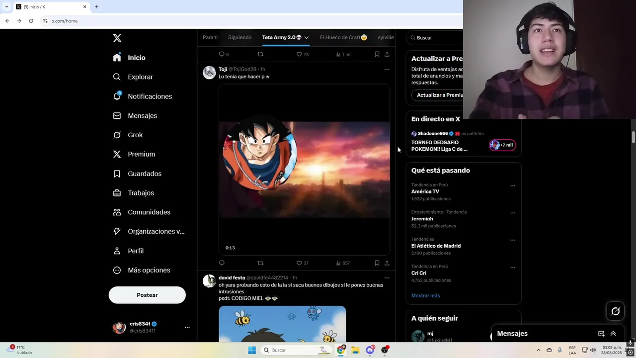This screenshot has width=636, height=358.
Task: View Toji's post stats of 657 views
Action: 343,263
